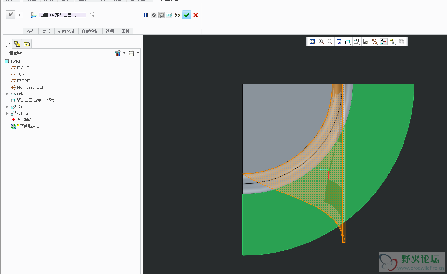
Task: Click the model tree display list icon
Action: click(131, 53)
